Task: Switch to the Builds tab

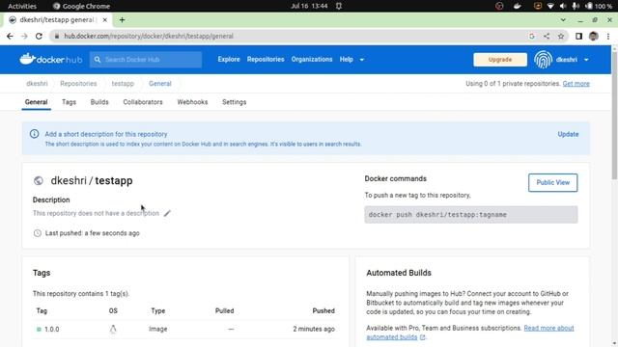Action: coord(99,102)
